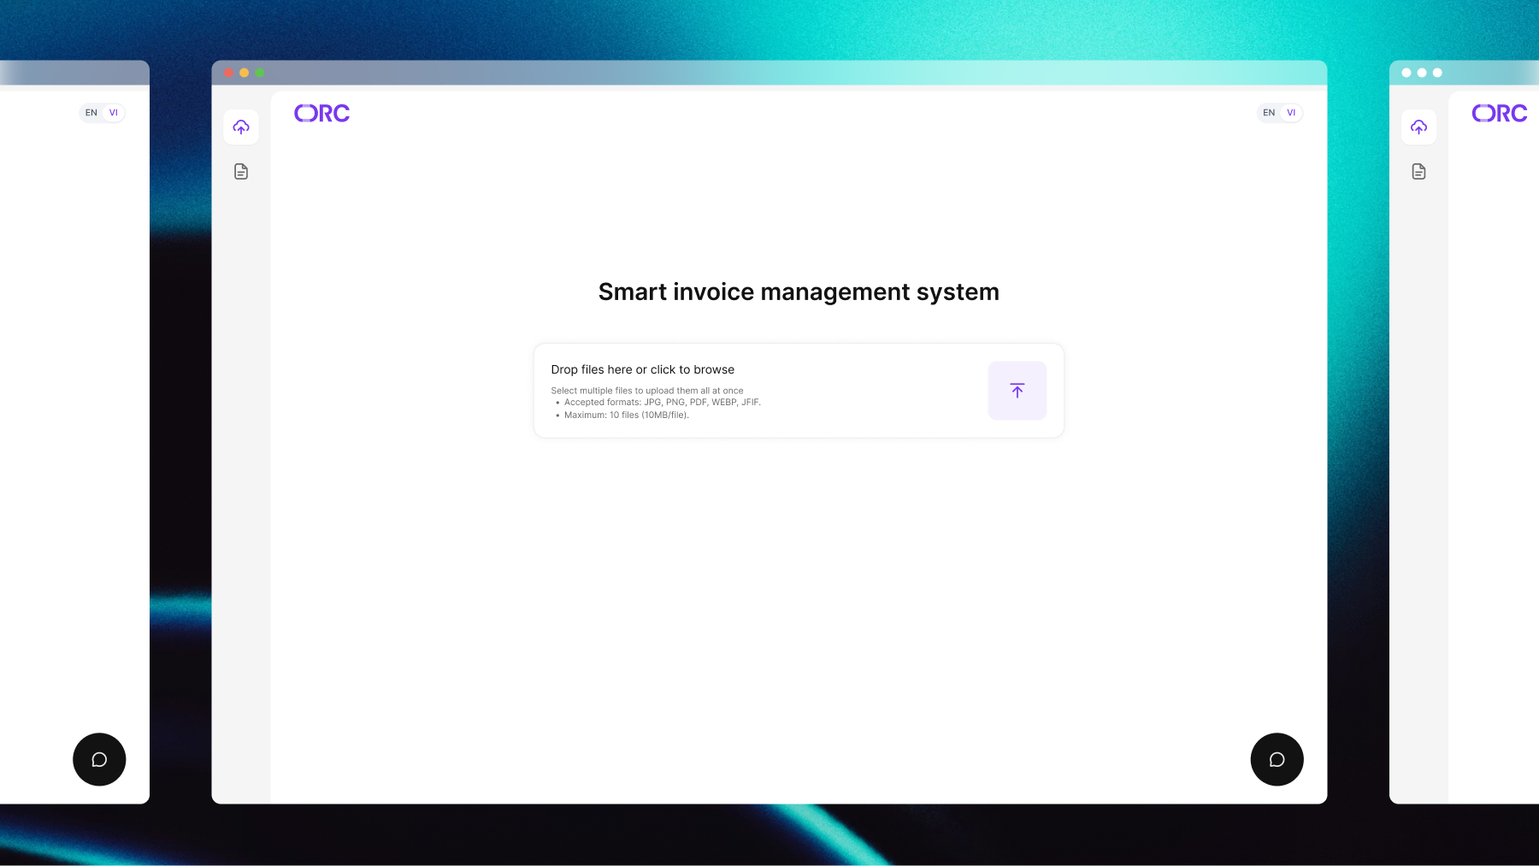Image resolution: width=1539 pixels, height=866 pixels.
Task: Open the invoice documents list in center window sidebar
Action: point(241,172)
